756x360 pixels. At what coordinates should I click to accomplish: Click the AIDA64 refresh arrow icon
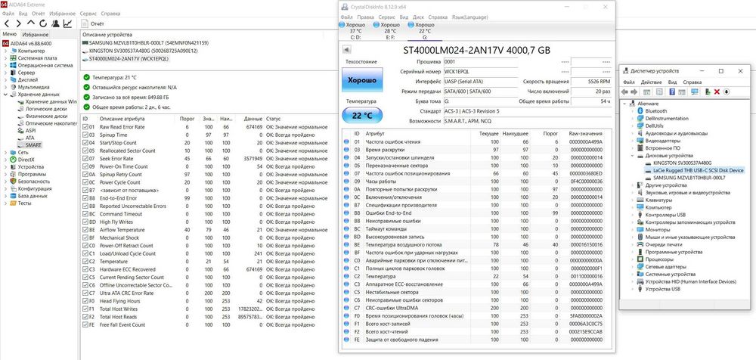[x=43, y=23]
